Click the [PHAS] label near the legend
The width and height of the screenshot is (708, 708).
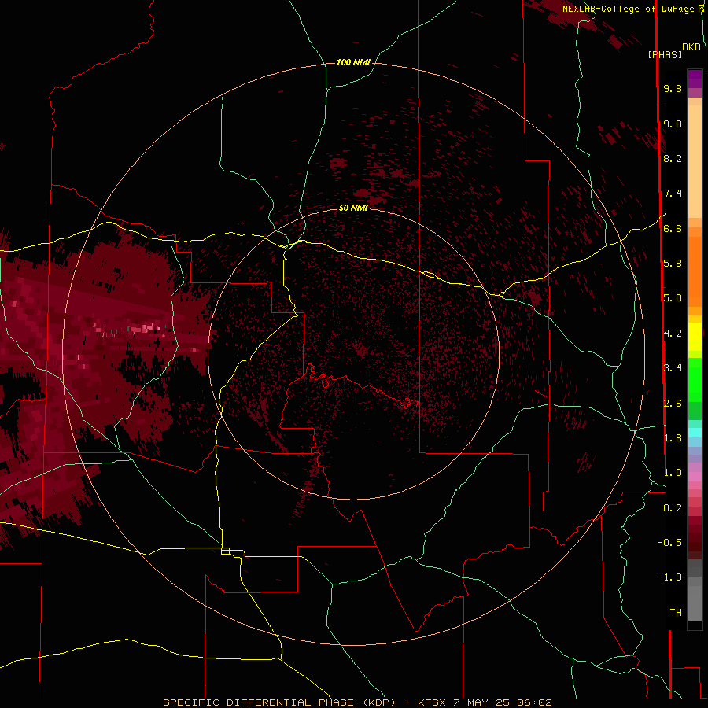point(665,54)
